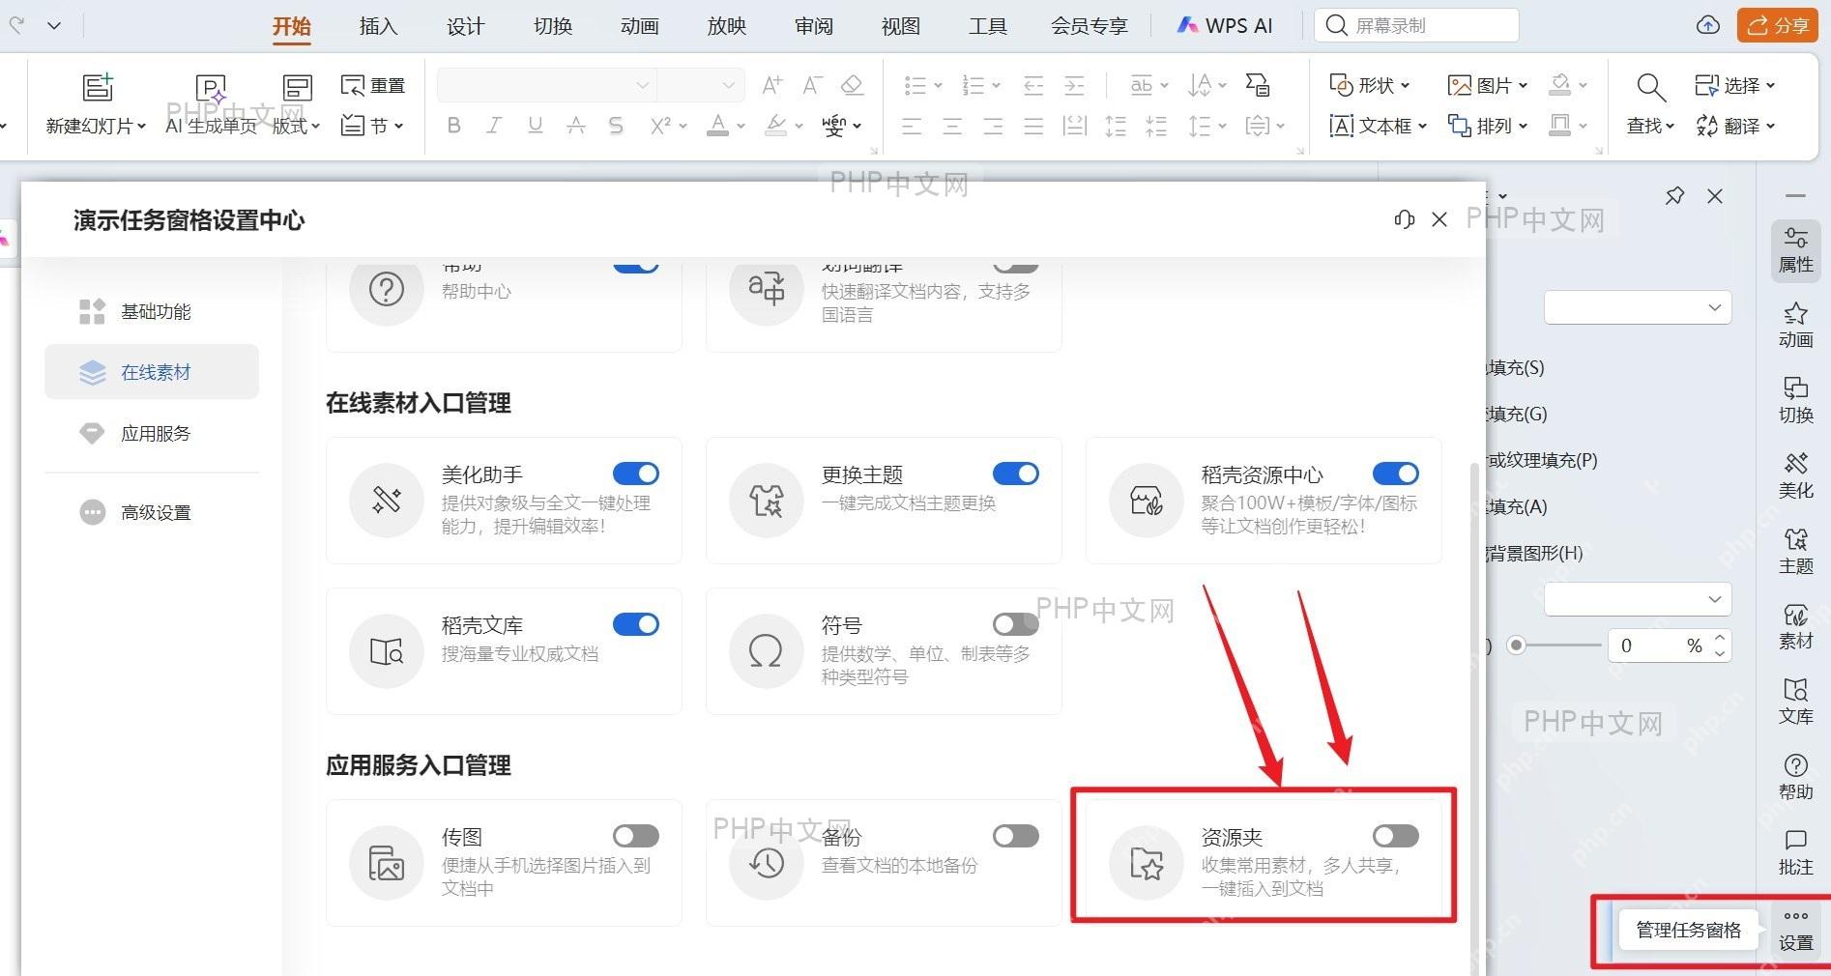The image size is (1831, 976).
Task: Enable the 备份 toggle
Action: [x=1016, y=836]
